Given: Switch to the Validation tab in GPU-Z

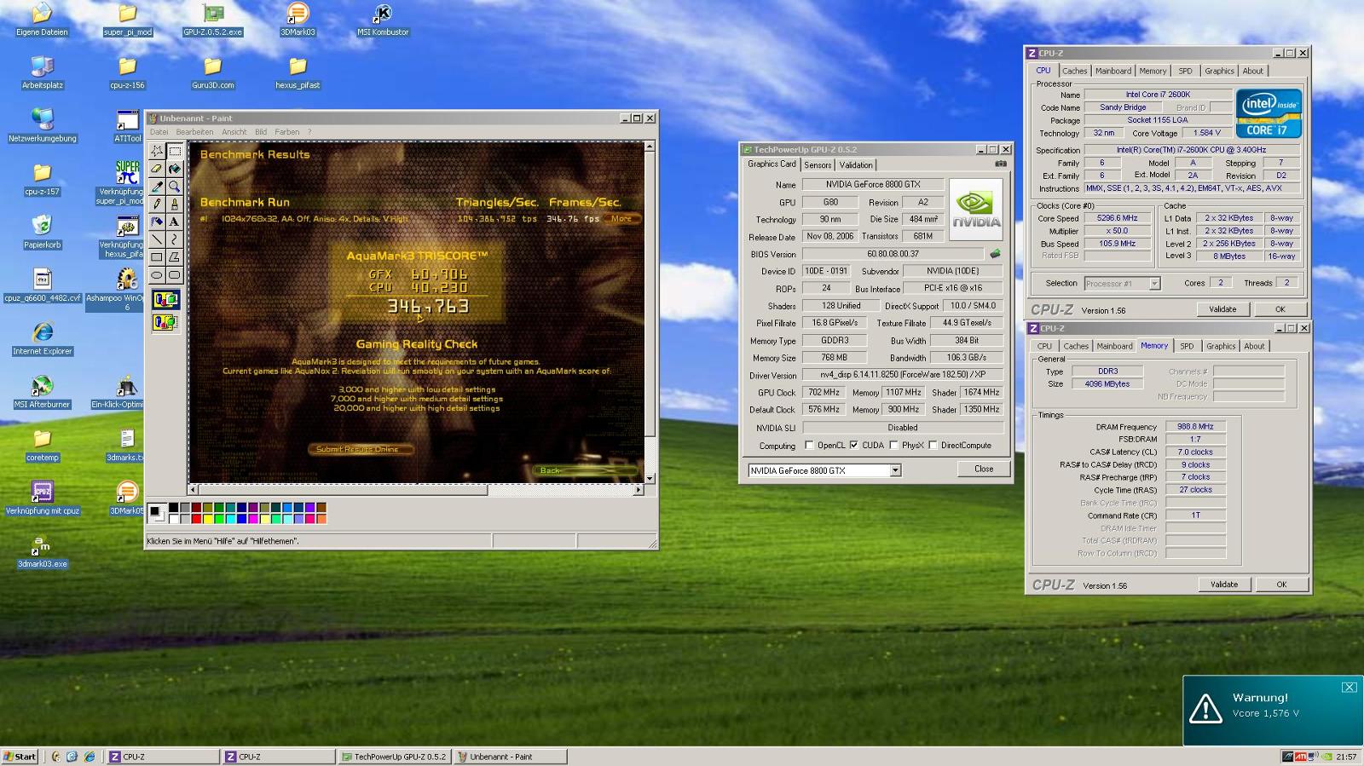Looking at the screenshot, I should pyautogui.click(x=856, y=165).
